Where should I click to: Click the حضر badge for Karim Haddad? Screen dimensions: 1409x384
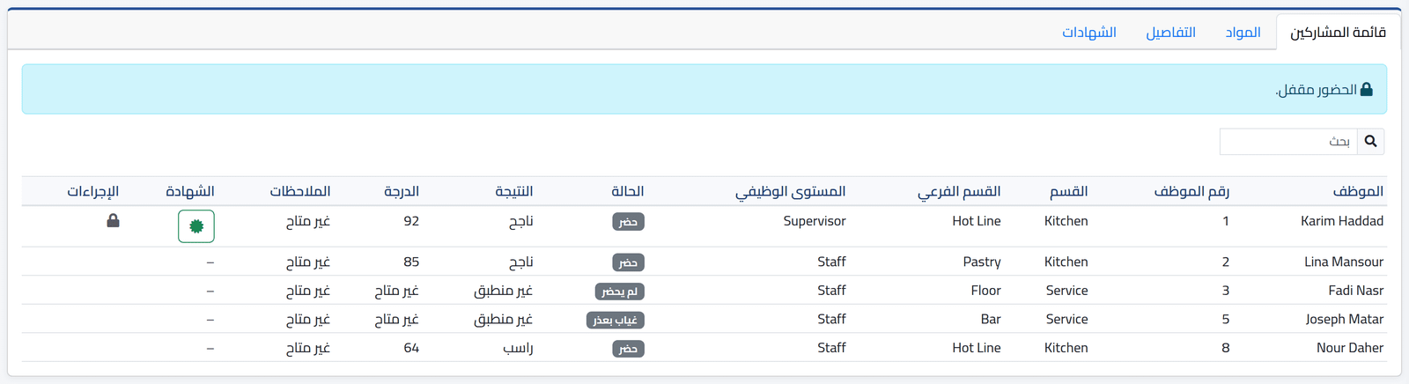[x=628, y=222]
